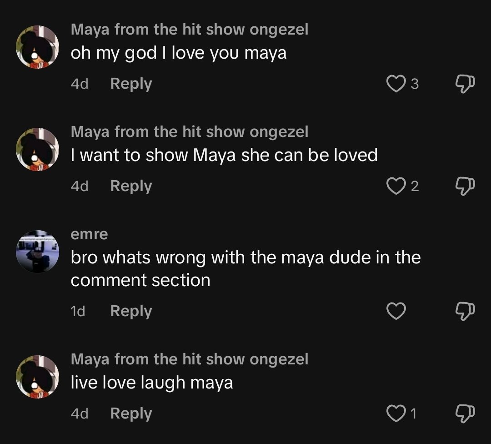The width and height of the screenshot is (491, 444).
Task: Open username above "live love laugh maya"
Action: click(x=190, y=359)
